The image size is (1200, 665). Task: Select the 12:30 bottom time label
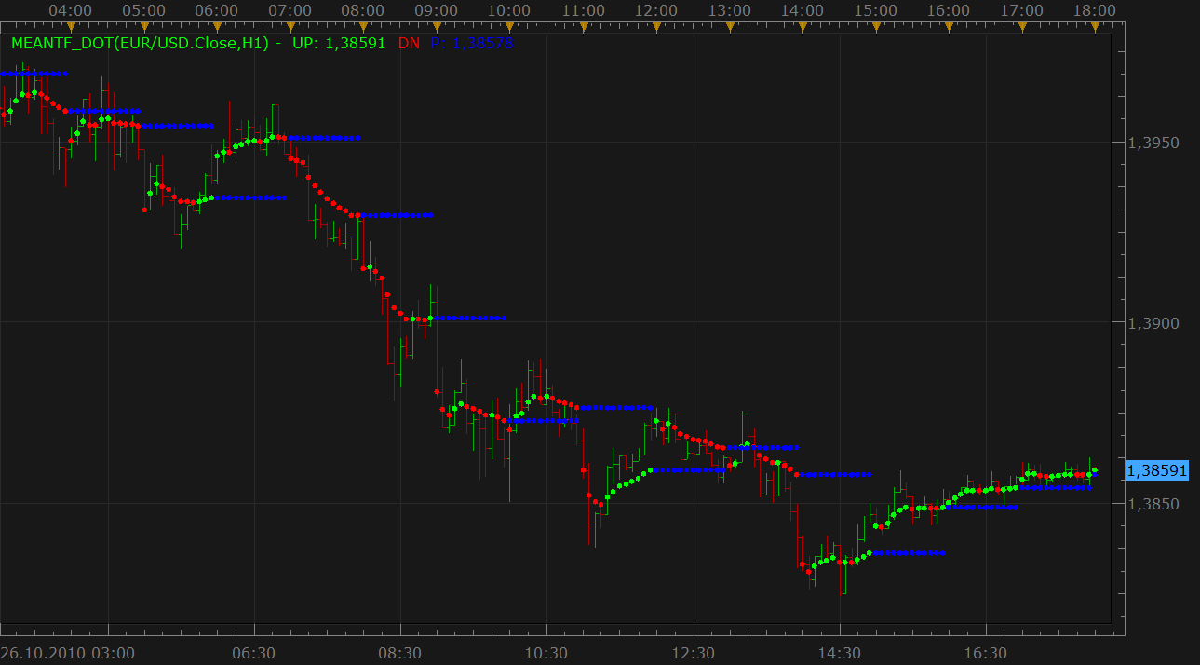[x=694, y=652]
